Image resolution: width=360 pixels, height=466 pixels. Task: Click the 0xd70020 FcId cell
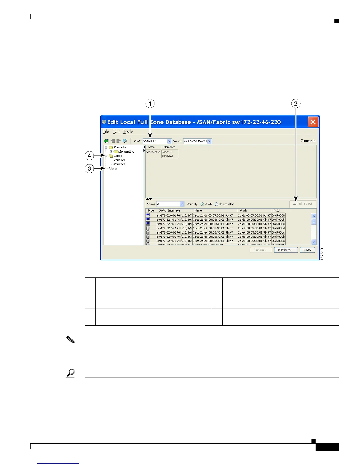[x=278, y=216]
